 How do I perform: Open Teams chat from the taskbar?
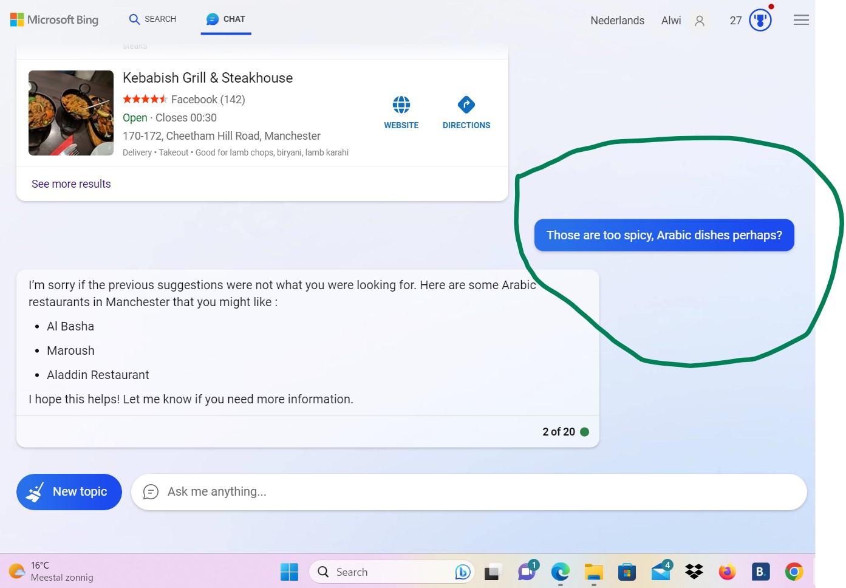526,571
